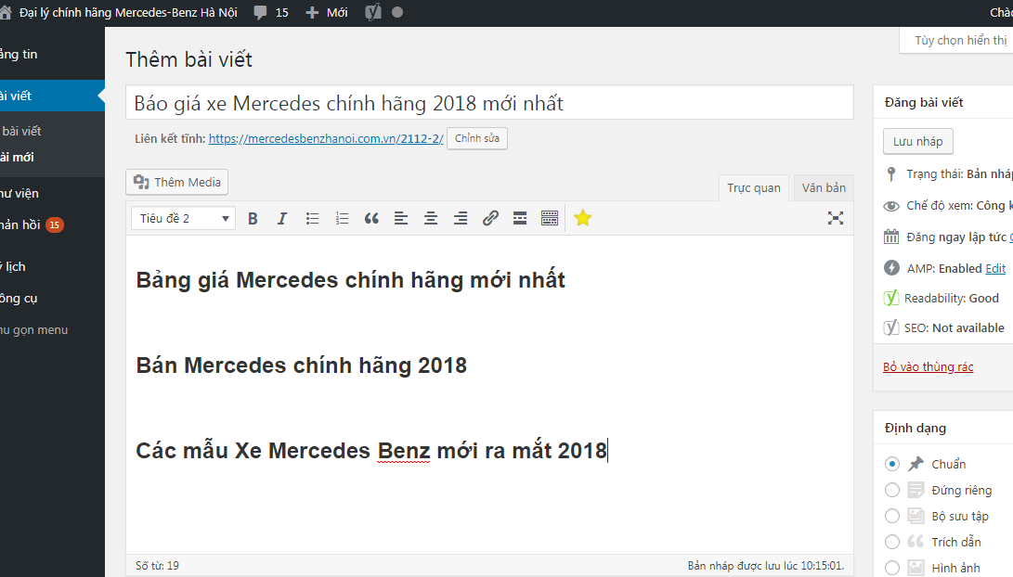Click the AMP Edit link

pos(995,268)
